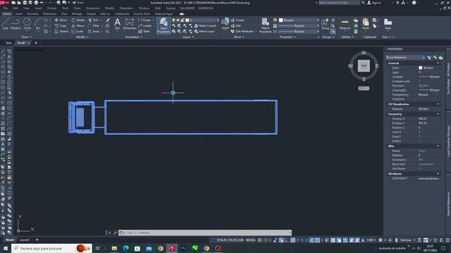
Task: Click the Match Properties tool
Action: tap(265, 25)
